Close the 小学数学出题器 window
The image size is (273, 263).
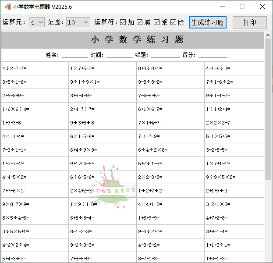(x=262, y=7)
